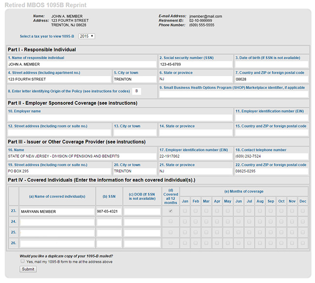The image size is (315, 283).
Task: Toggle 'Covered all 12 months' for row 24
Action: (171, 221)
